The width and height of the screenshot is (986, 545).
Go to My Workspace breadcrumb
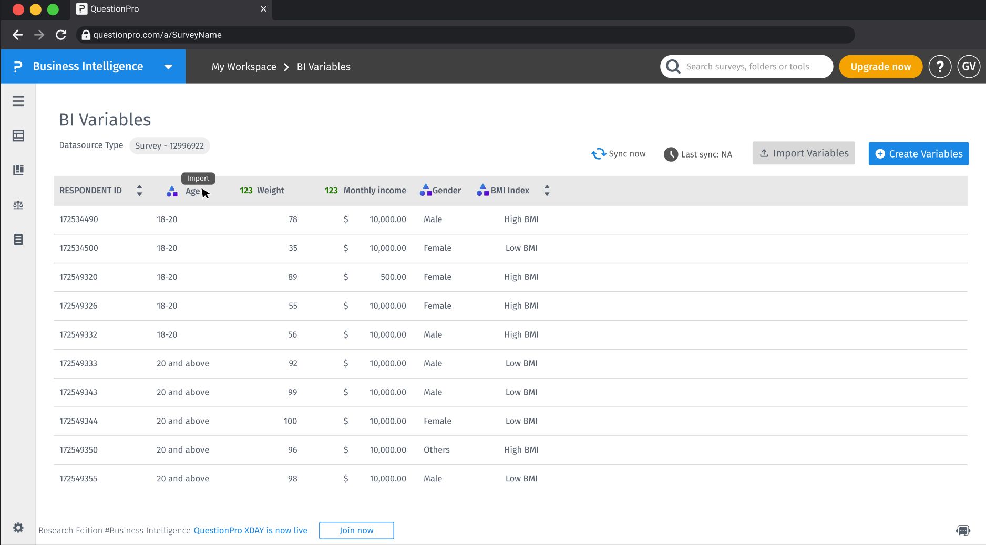click(244, 67)
